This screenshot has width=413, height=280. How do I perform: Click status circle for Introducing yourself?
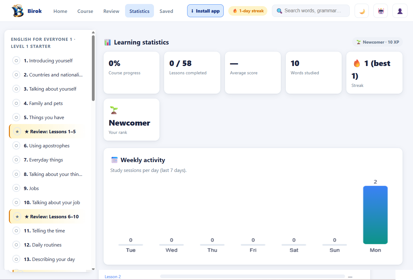[16, 60]
